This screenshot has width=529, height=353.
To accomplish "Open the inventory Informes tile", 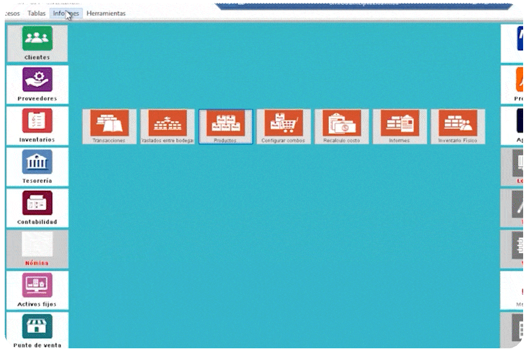I will (x=400, y=126).
